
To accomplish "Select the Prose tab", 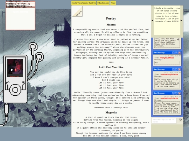I will (x=113, y=3).
